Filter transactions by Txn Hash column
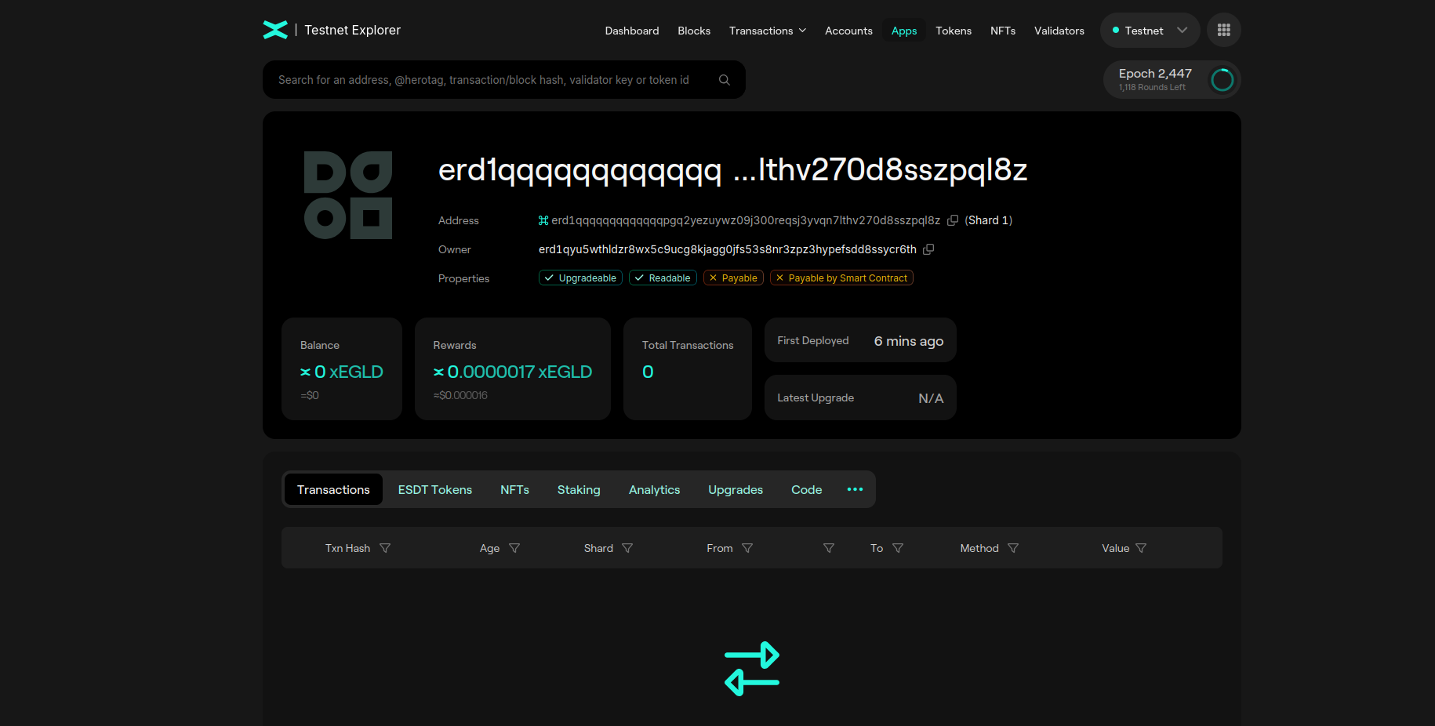 (x=385, y=548)
